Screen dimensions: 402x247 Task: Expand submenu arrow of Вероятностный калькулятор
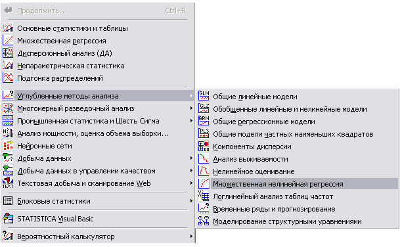[191, 236]
